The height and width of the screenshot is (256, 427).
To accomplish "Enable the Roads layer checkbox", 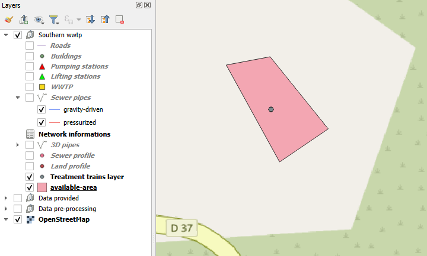I will (x=30, y=46).
